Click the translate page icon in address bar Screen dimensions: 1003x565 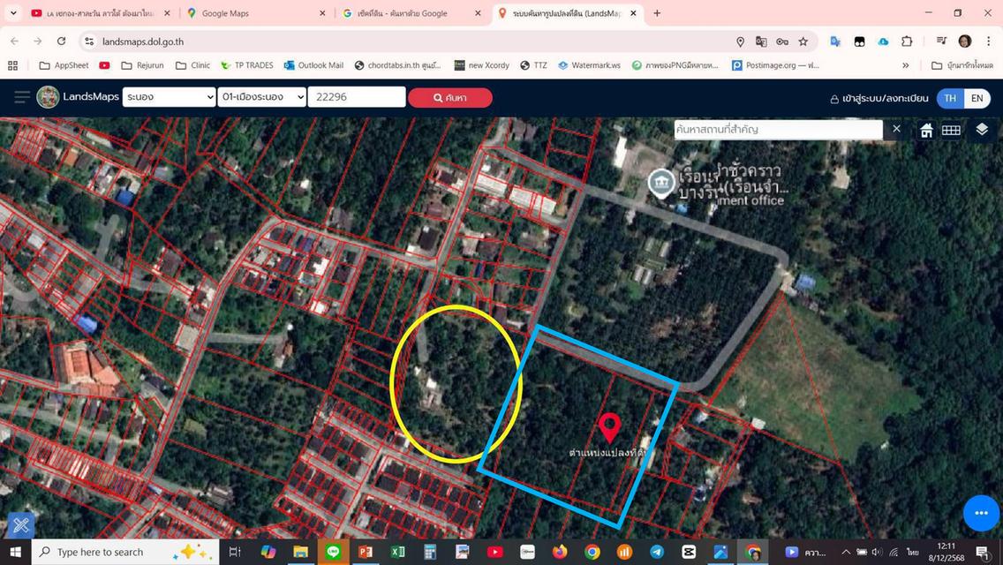coord(761,41)
